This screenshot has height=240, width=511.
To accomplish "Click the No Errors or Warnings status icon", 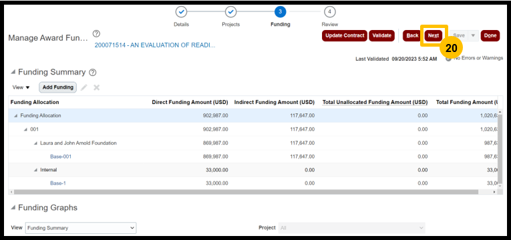I will click(448, 59).
